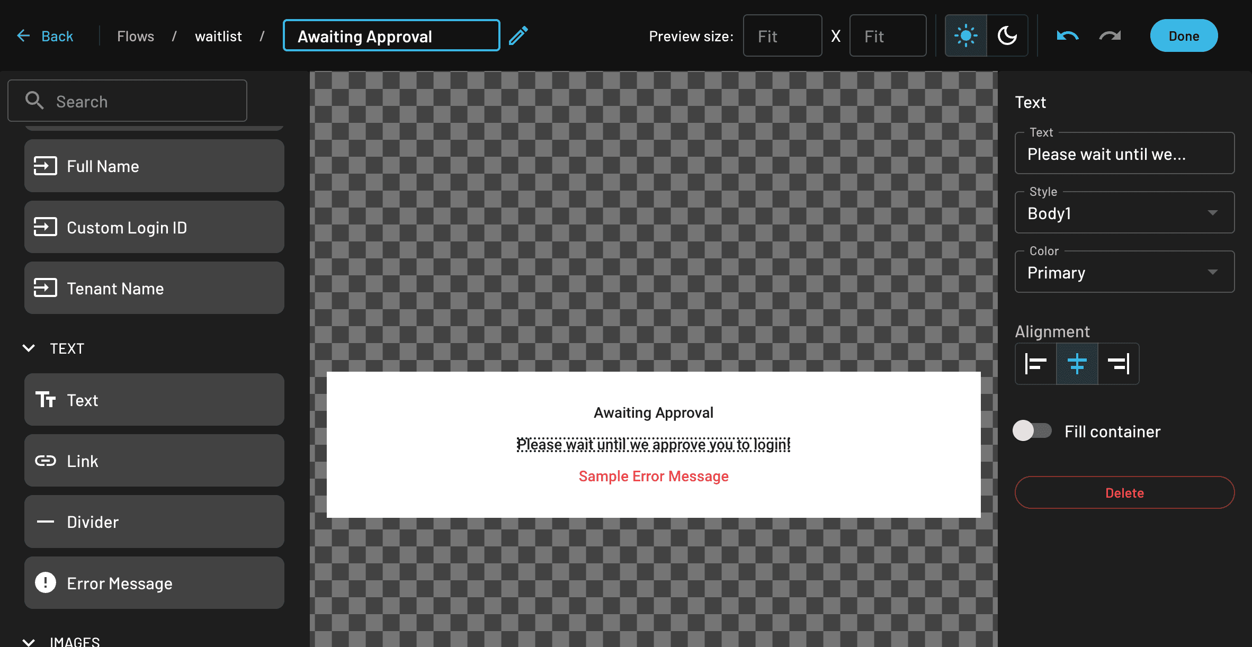
Task: Select left alignment for the text
Action: click(1035, 364)
